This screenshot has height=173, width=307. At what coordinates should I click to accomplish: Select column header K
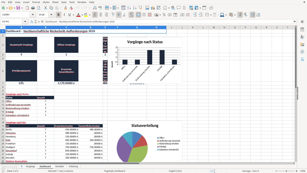[x=192, y=27]
